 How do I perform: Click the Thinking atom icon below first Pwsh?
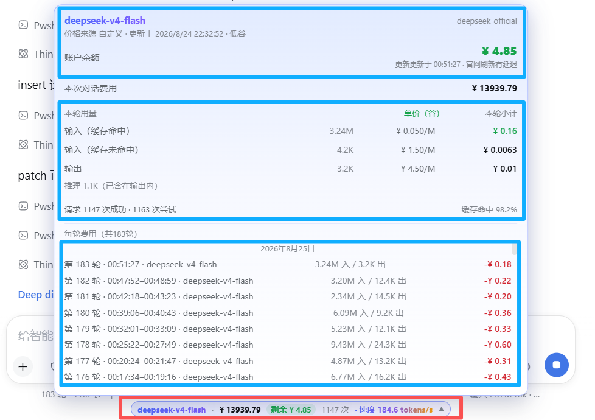pos(24,54)
